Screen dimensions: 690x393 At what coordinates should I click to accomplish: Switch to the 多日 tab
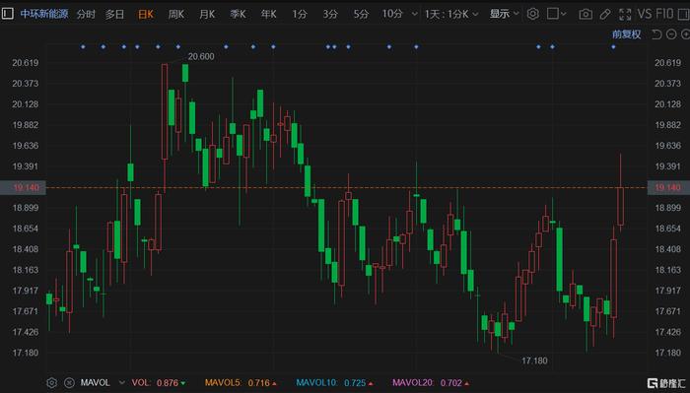[x=114, y=14]
